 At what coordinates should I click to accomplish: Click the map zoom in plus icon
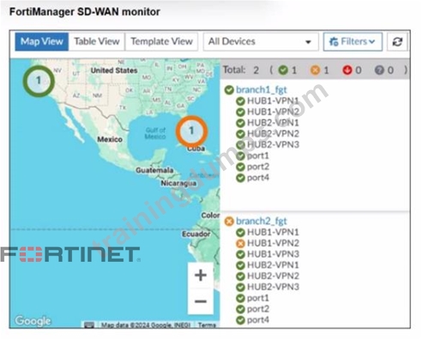(x=201, y=275)
